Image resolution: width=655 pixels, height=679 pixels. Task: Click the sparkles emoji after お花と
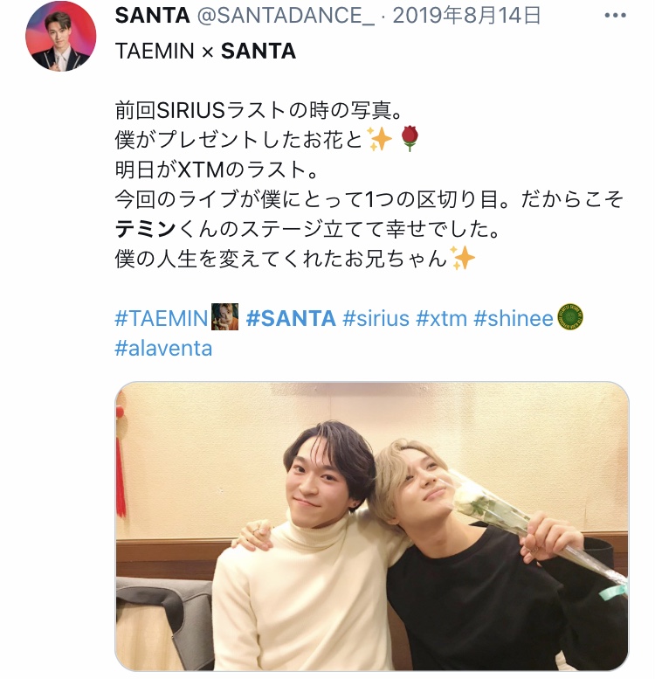379,139
